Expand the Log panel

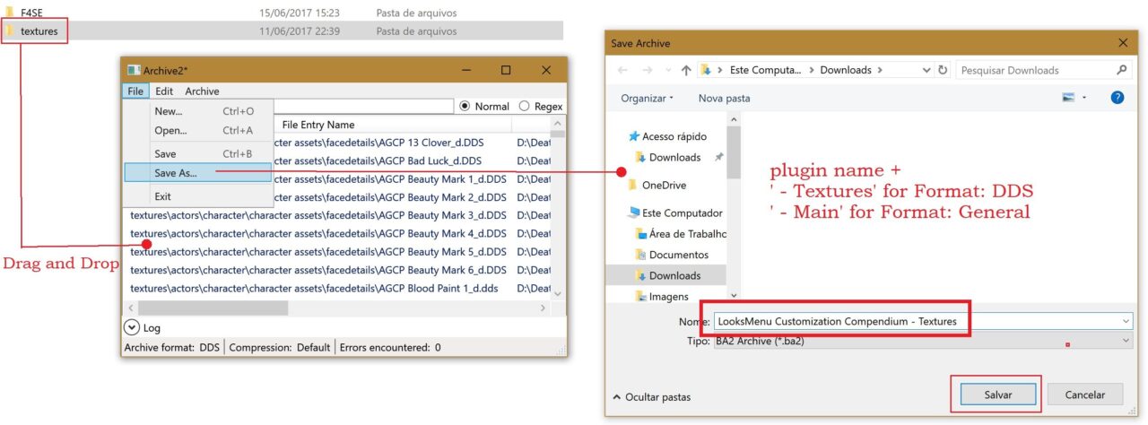click(132, 328)
